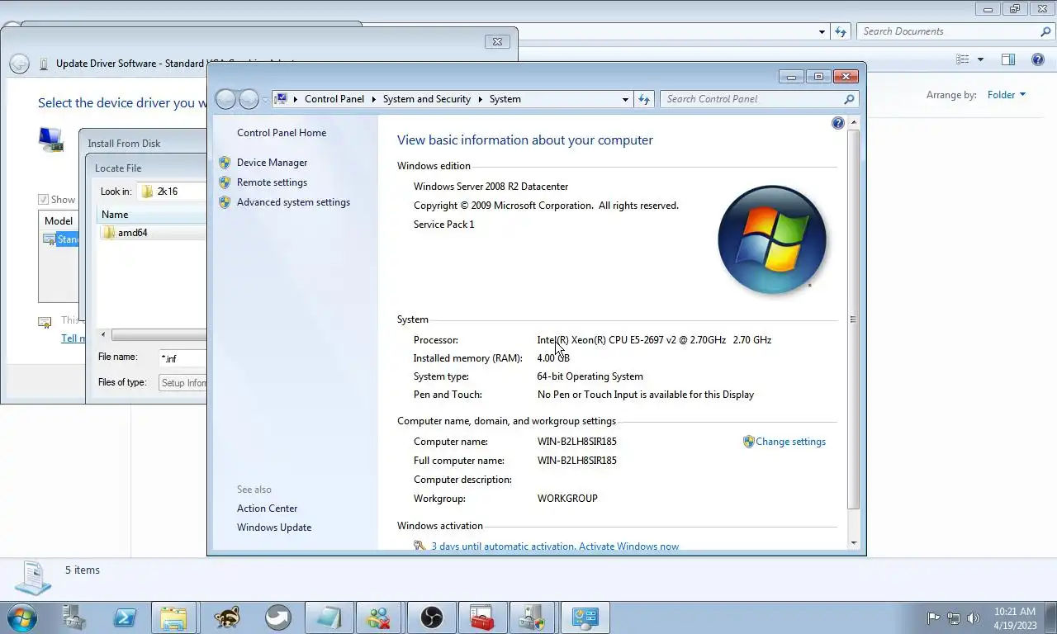Open Control Panel Home

(282, 133)
